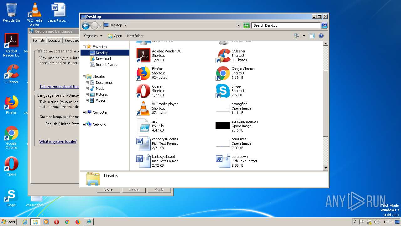Viewport: 401px width, 226px height.
Task: Select assistanceperson Opera Image thumbnail
Action: coord(223,125)
